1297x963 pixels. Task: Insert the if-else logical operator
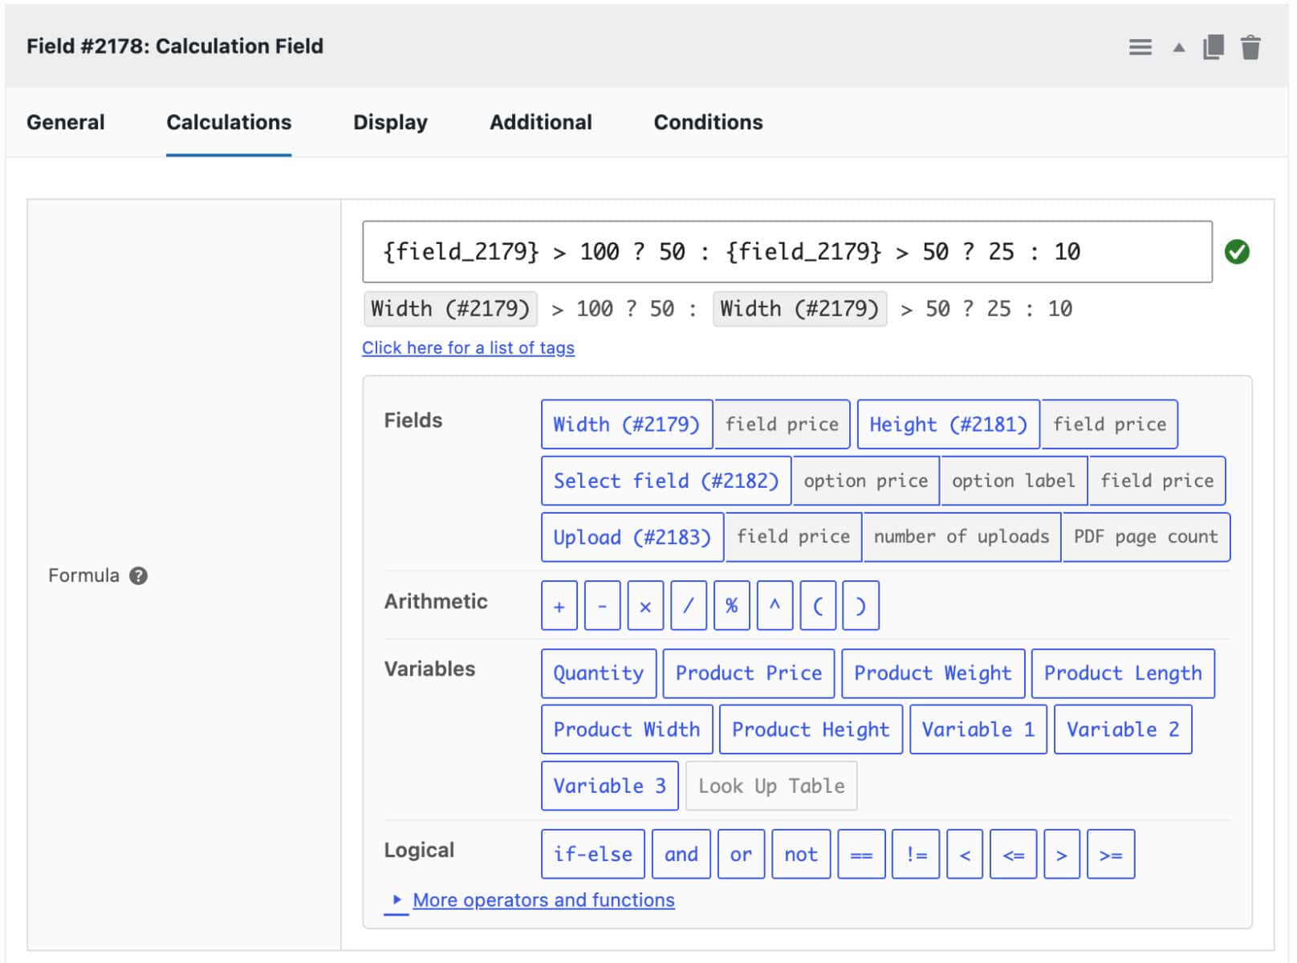(593, 854)
